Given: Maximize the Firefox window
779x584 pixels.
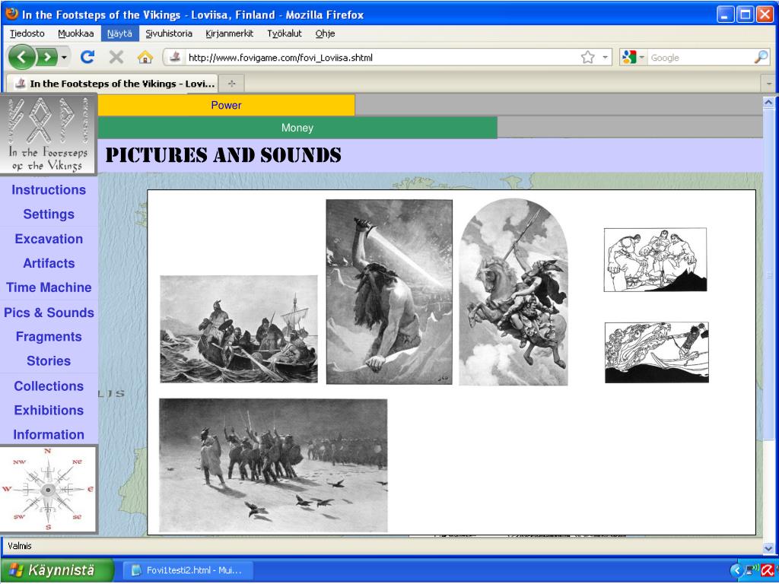Looking at the screenshot, I should (746, 14).
